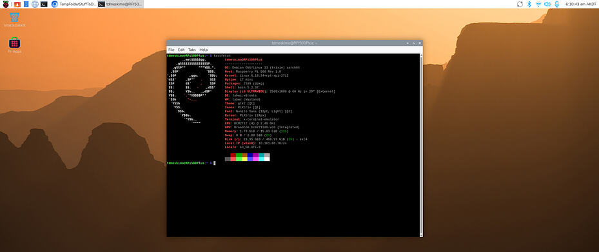Minimize the terminal window
The height and width of the screenshot is (252, 599).
(408, 43)
